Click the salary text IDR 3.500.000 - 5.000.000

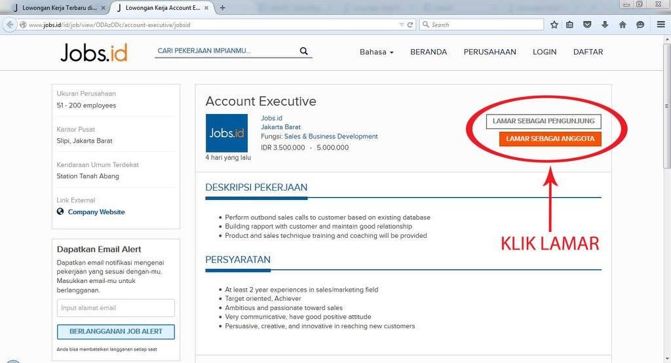coord(305,147)
